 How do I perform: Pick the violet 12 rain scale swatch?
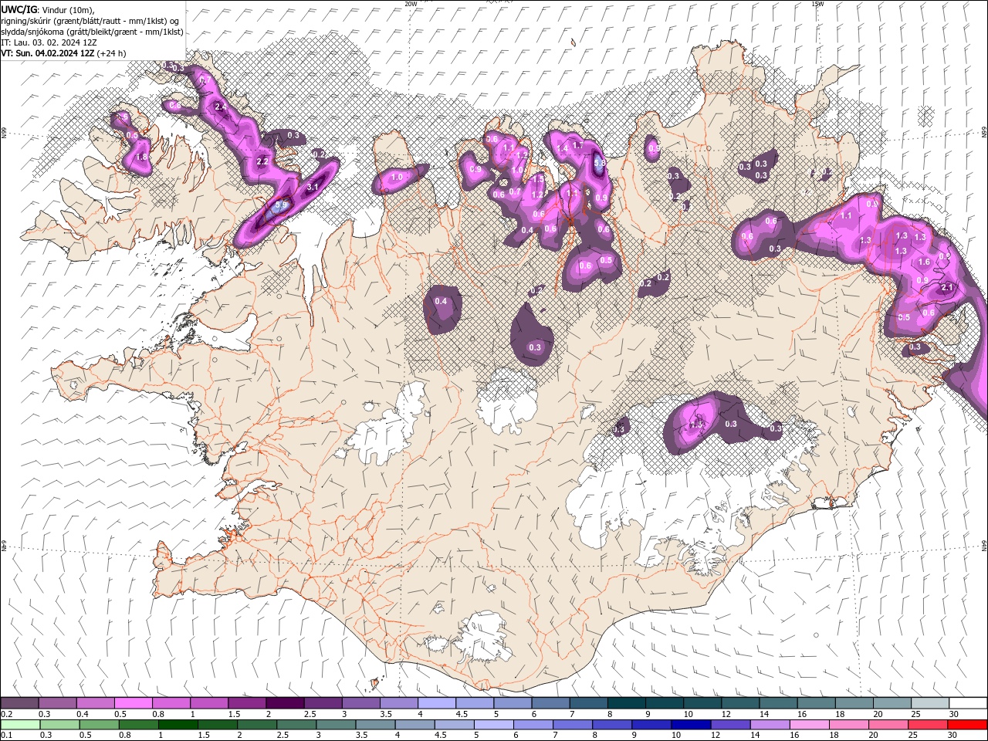pos(729,725)
